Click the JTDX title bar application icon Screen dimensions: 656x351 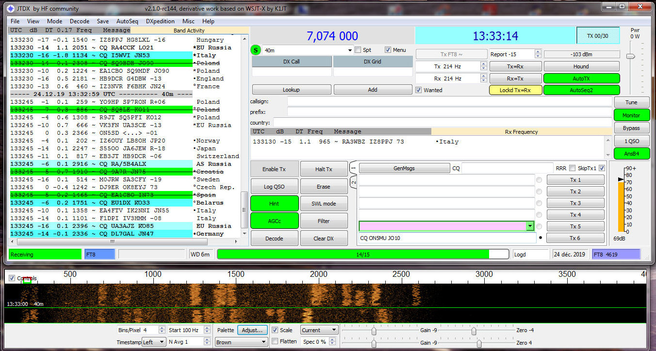click(11, 8)
